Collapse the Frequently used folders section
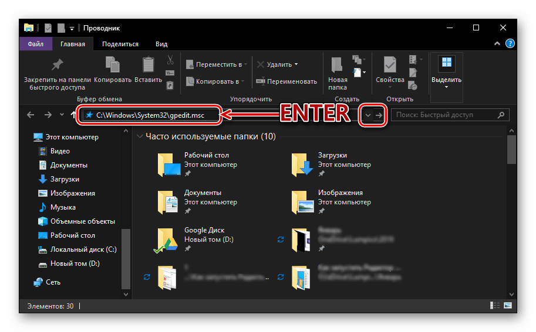This screenshot has height=332, width=536. (139, 137)
